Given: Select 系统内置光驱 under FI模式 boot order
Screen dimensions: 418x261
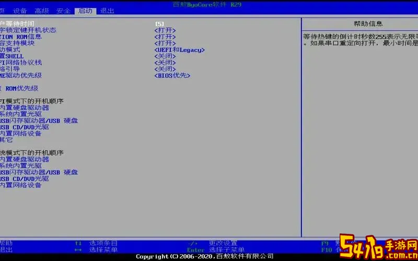Looking at the screenshot, I should pyautogui.click(x=21, y=114).
